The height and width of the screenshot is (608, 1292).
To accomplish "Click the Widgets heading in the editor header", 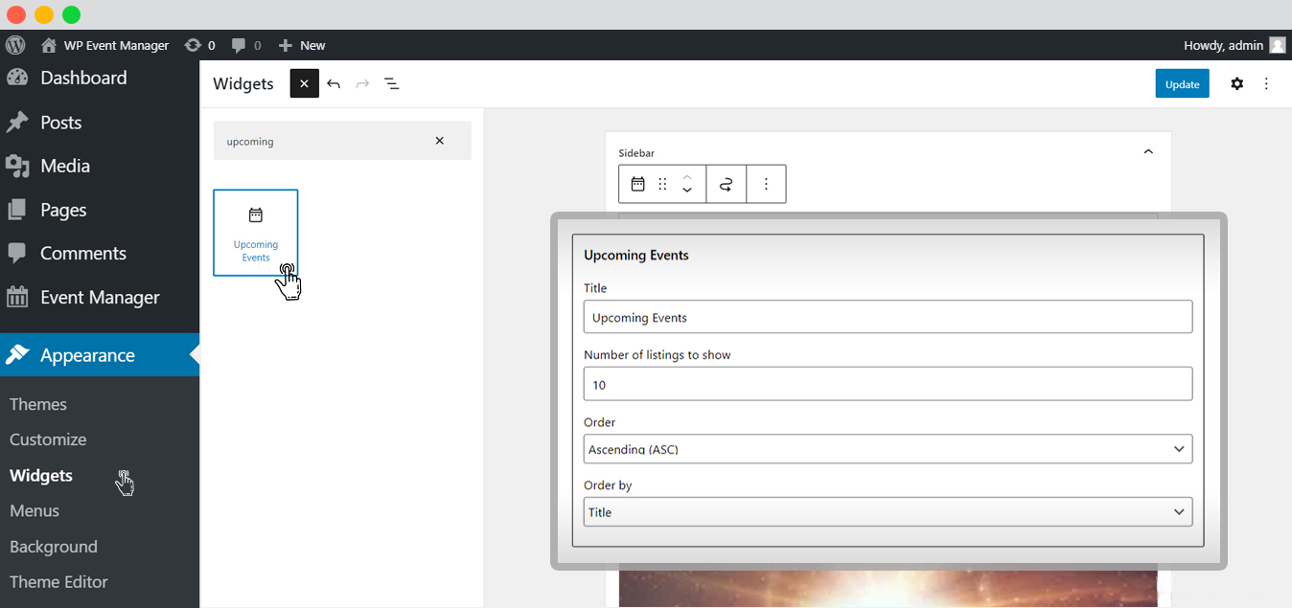I will pyautogui.click(x=243, y=84).
